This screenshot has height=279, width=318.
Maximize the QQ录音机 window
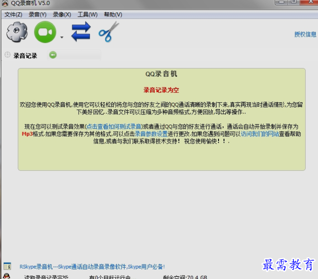coord(294,2)
